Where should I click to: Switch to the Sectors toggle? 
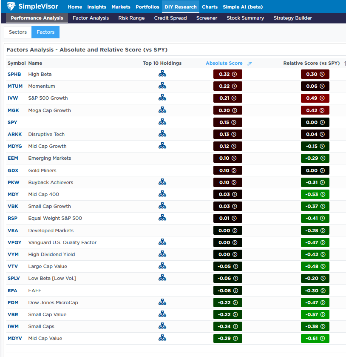17,32
